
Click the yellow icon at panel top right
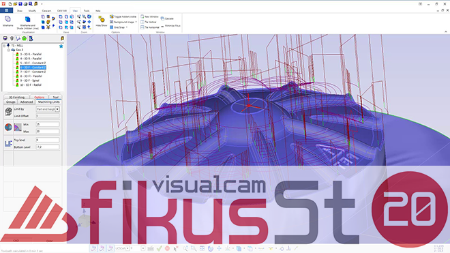pos(62,38)
